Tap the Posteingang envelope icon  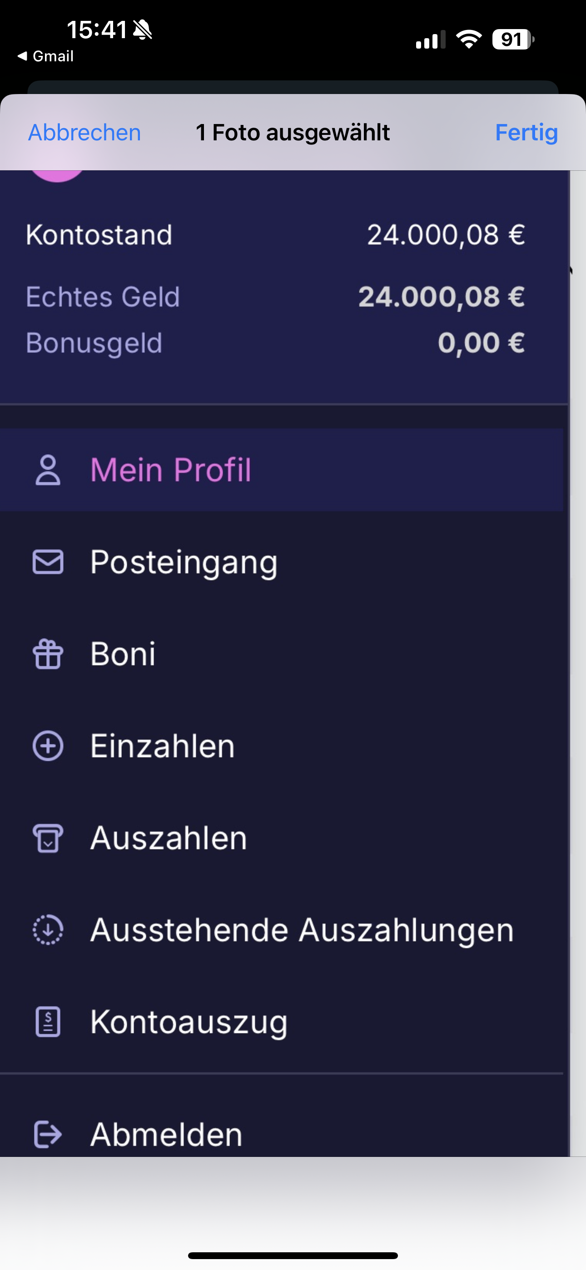pos(48,562)
